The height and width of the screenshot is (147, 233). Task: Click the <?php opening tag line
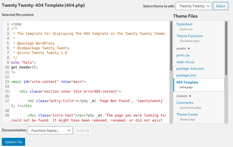[16, 24]
